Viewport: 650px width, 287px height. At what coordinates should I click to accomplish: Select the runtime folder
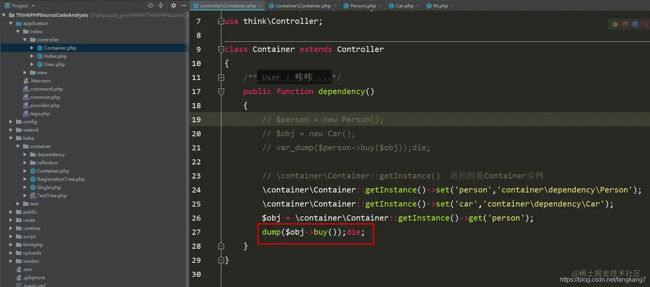[x=31, y=228]
